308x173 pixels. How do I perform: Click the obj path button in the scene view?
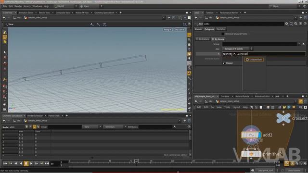(x=17, y=18)
